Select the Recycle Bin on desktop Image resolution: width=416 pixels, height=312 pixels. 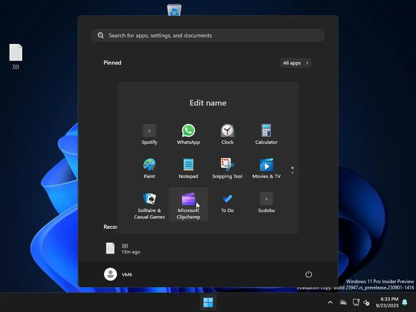(x=174, y=10)
